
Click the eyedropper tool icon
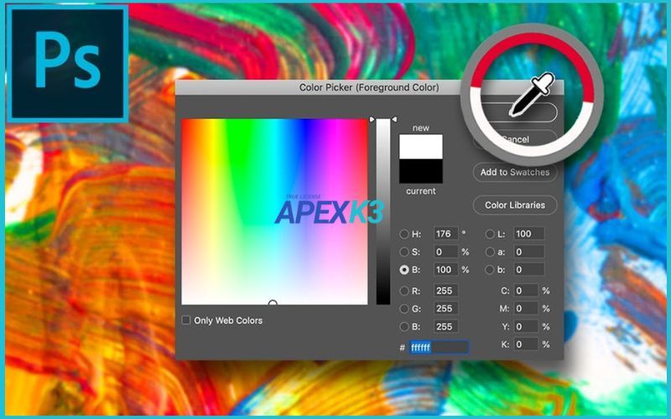532,95
